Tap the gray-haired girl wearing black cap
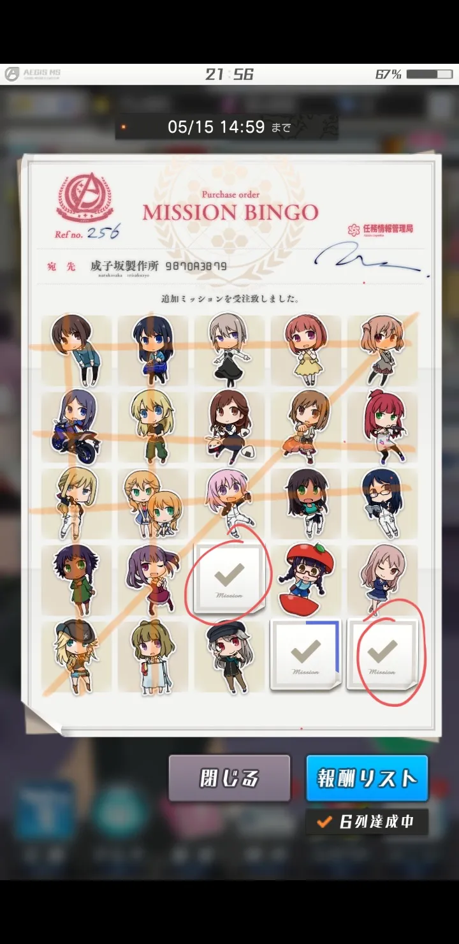This screenshot has width=459, height=944. click(x=229, y=656)
